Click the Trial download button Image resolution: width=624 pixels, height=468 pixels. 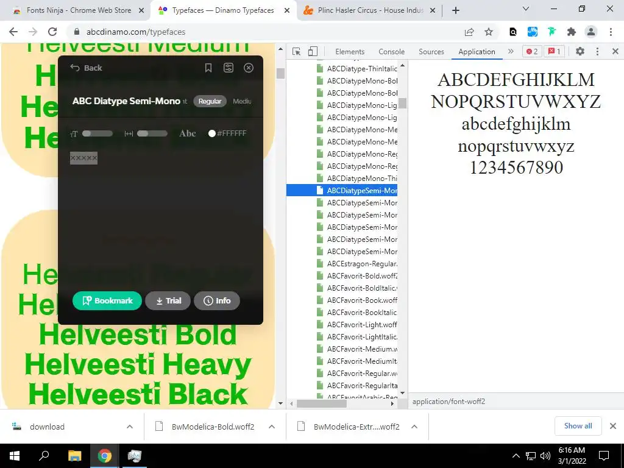(x=168, y=301)
